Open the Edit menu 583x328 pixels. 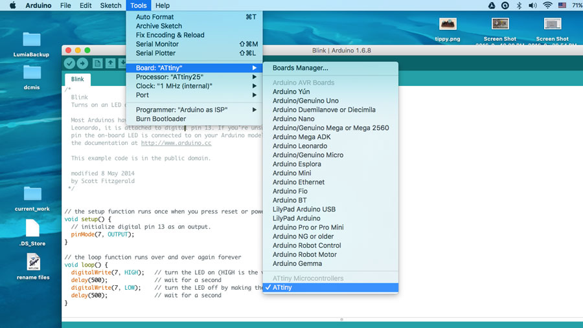pos(86,5)
